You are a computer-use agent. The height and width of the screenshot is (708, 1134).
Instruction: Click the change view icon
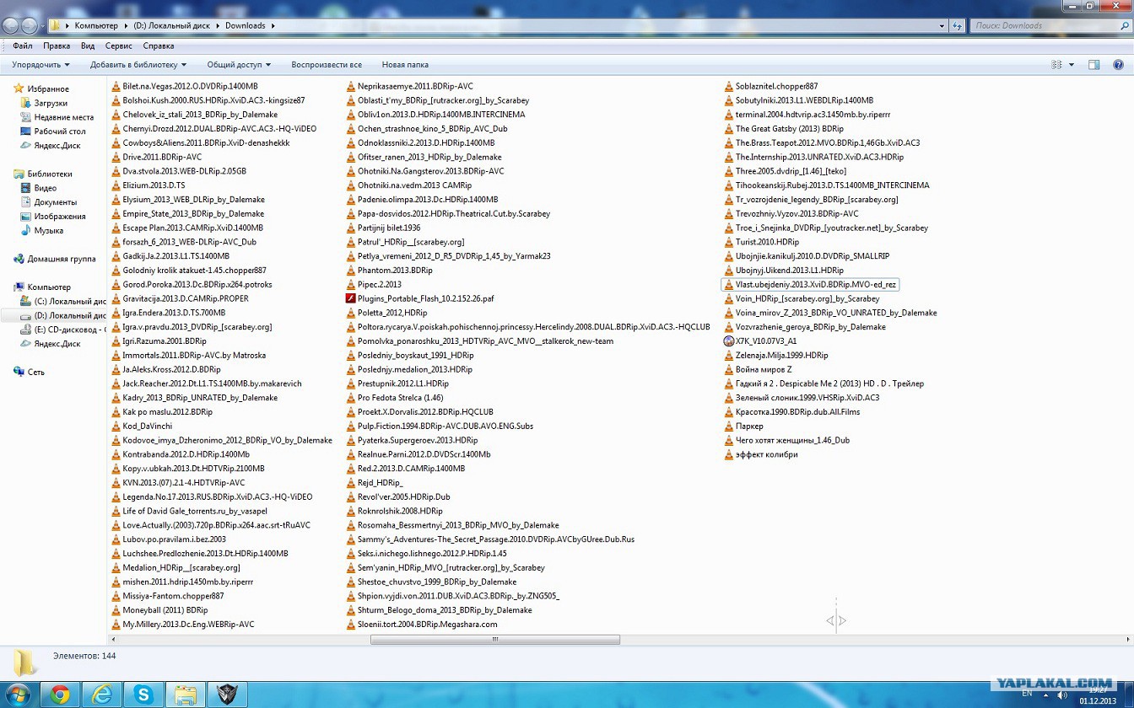pyautogui.click(x=1056, y=65)
